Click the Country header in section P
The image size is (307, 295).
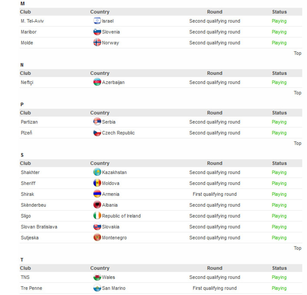point(100,113)
